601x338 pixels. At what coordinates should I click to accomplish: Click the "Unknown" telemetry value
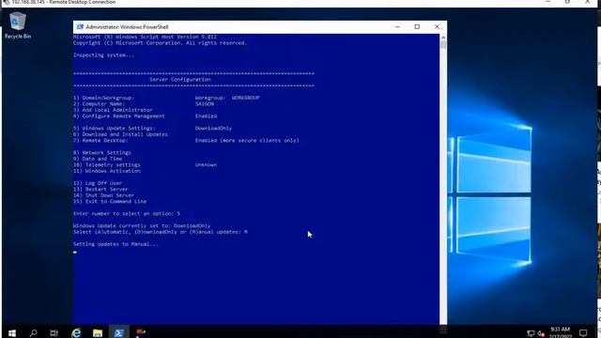[x=206, y=165]
